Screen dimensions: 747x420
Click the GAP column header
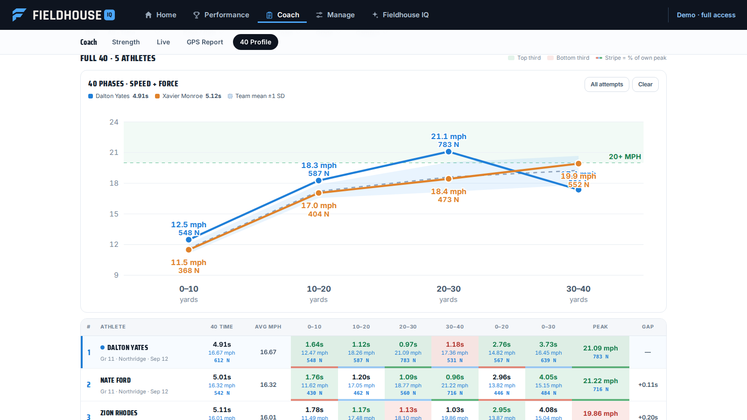coord(648,327)
